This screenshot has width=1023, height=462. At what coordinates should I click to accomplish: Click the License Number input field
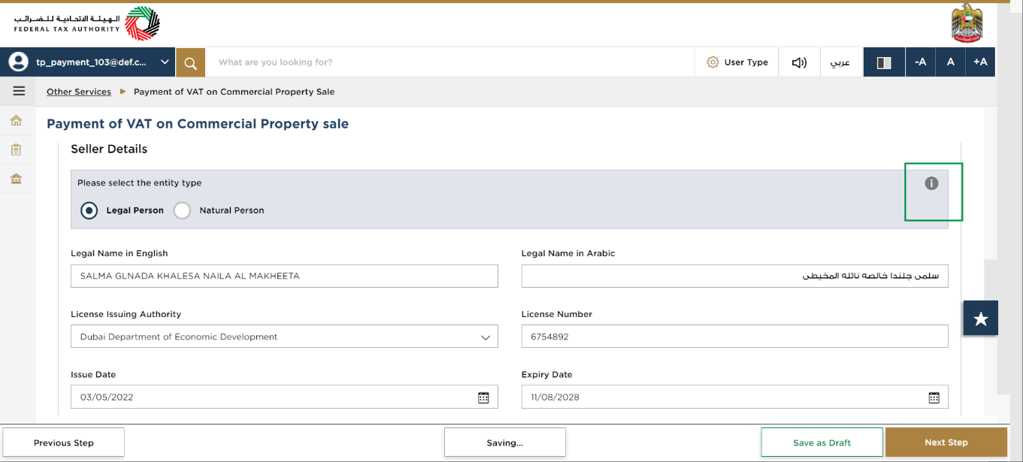tap(735, 337)
